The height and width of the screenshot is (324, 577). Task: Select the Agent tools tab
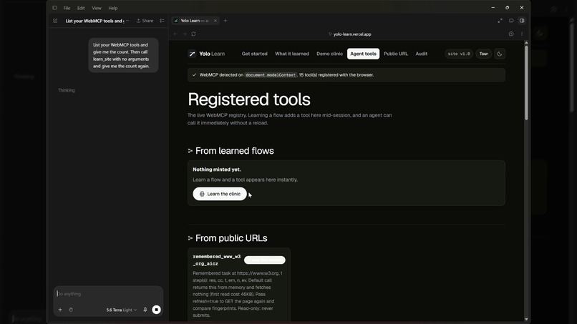[x=363, y=54]
